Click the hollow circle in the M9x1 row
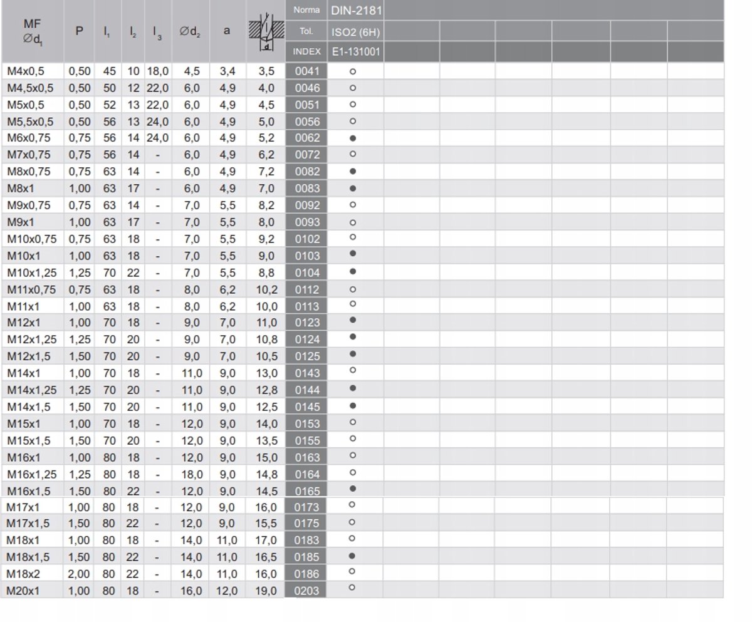752x622 pixels. (353, 222)
